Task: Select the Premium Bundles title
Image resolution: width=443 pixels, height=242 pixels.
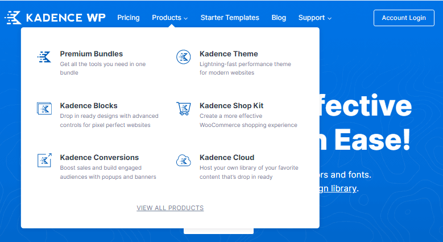Action: point(91,54)
